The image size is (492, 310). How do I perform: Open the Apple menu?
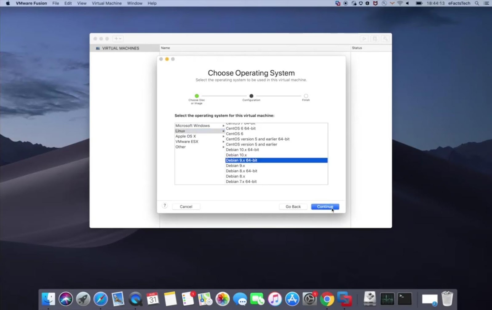click(8, 3)
